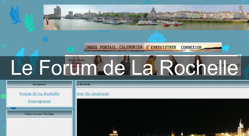Click the Blouse fluide Femme ad text

(76, 61)
